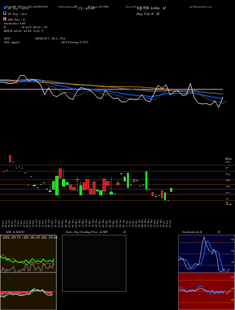Click the 'Day Vol: 0 M' readout
This screenshot has width=235, height=310.
click(x=148, y=14)
